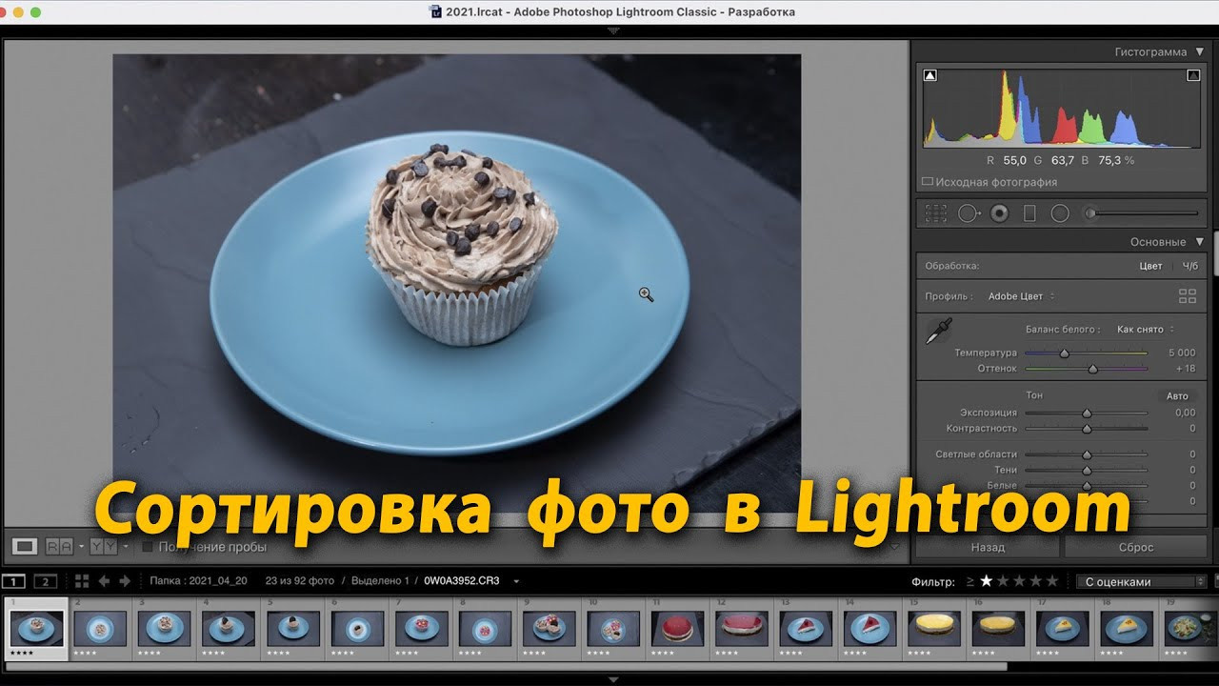Select the first cupcake thumbnail in filmstrip
Screen dimensions: 1219x686
pos(36,627)
